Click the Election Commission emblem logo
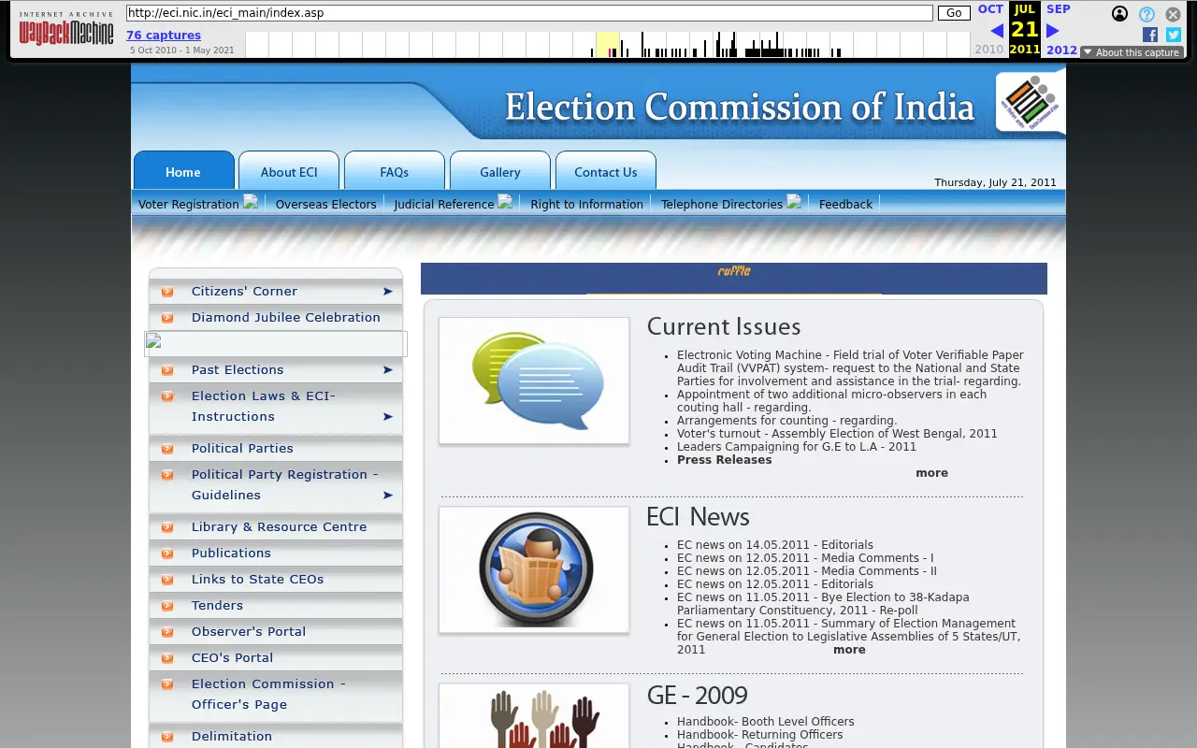1197x748 pixels. pyautogui.click(x=1031, y=102)
